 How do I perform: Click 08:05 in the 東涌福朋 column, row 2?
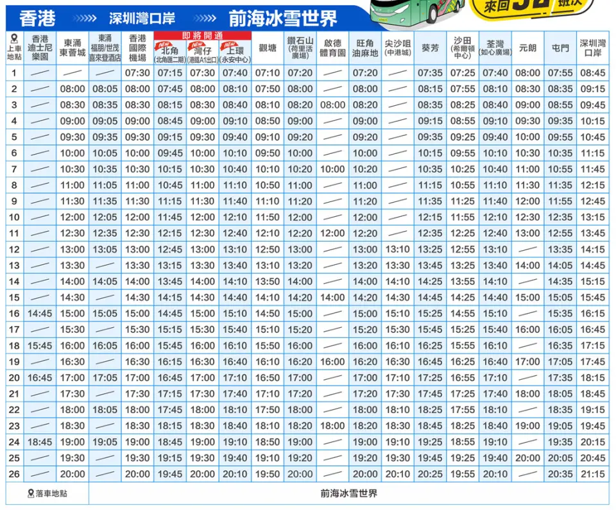pyautogui.click(x=105, y=89)
